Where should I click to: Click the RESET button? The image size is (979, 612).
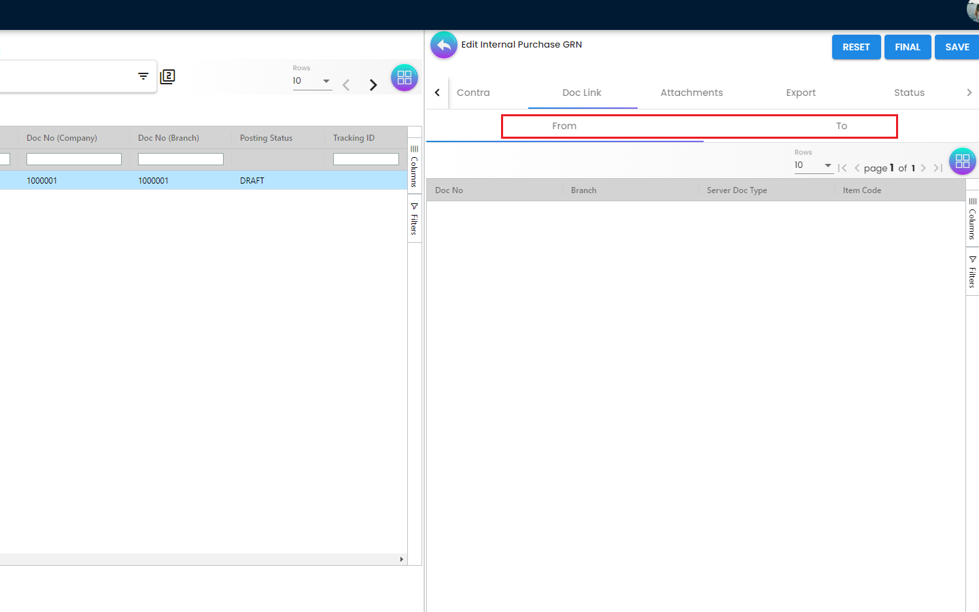tap(857, 47)
